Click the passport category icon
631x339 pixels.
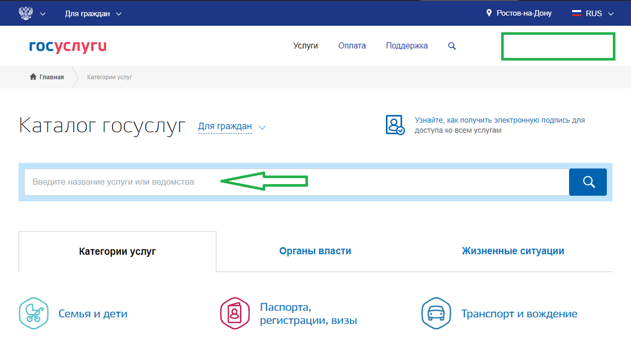[235, 313]
